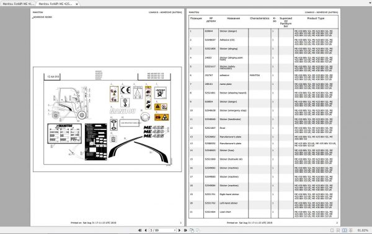This screenshot has height=234, width=372.
Task: Switch to the Manitou Forklift ME 41... tab
Action: point(18,4)
